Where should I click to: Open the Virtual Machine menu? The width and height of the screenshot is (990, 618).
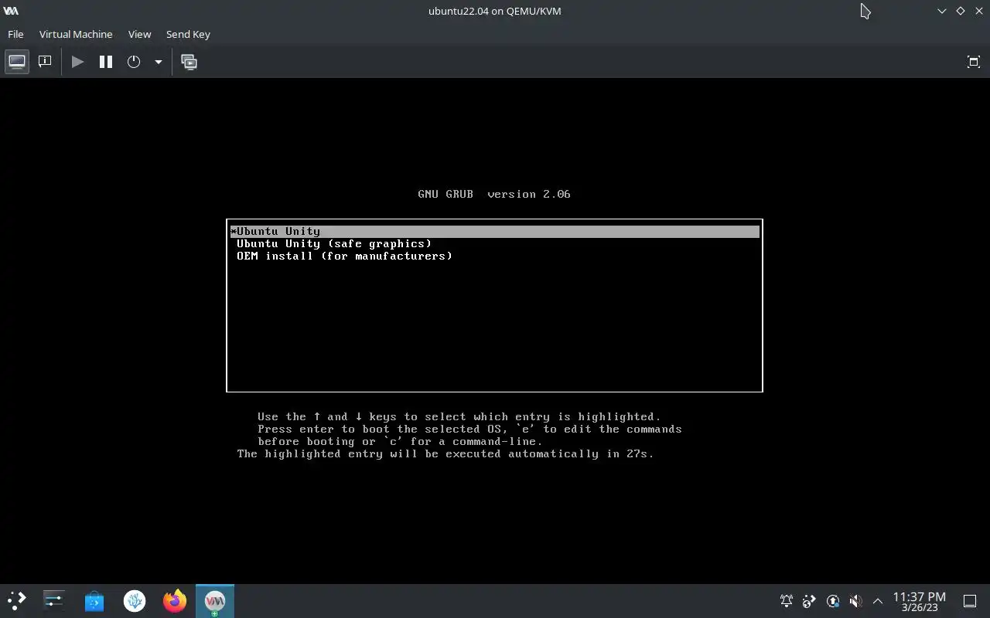(76, 34)
